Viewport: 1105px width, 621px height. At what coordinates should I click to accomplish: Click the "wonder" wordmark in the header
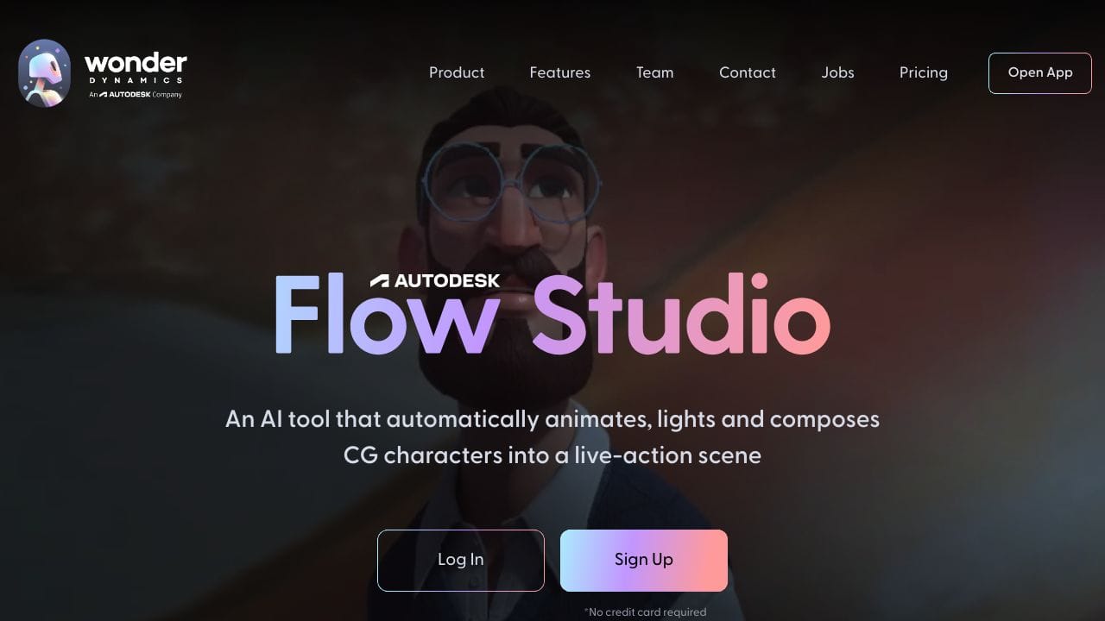tap(136, 62)
